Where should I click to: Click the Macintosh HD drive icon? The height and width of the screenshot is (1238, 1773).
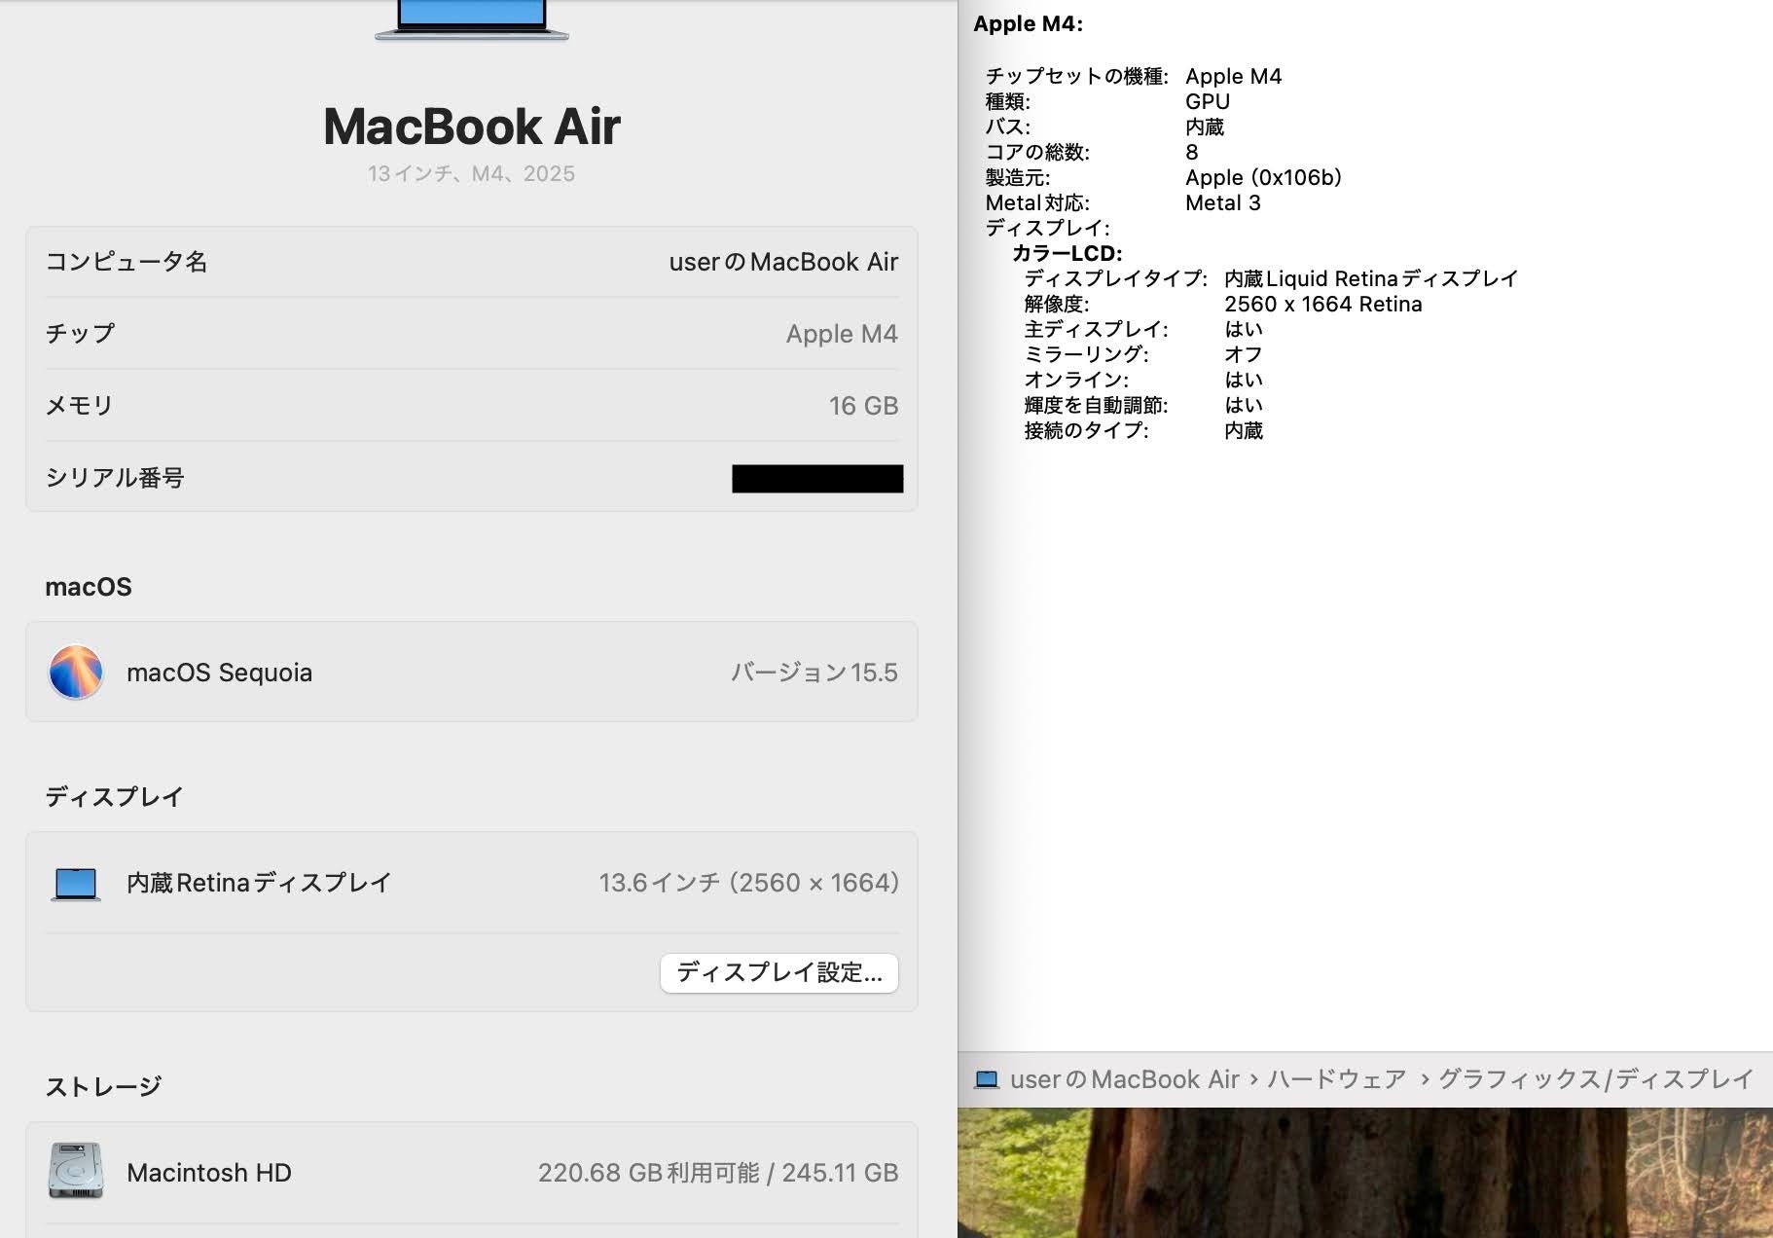pyautogui.click(x=76, y=1171)
